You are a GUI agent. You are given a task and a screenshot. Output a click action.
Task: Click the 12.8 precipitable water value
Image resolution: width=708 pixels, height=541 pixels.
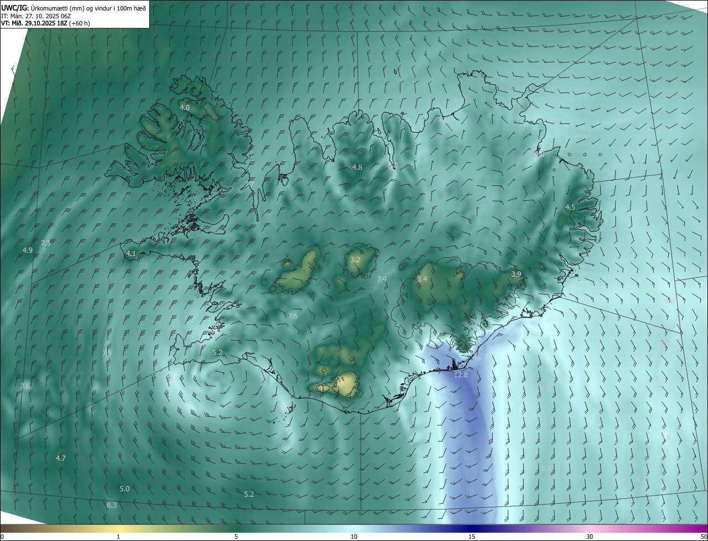coord(461,374)
